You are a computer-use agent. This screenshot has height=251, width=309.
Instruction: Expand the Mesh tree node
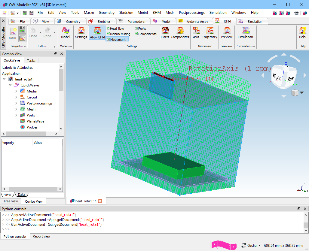pyautogui.click(x=16, y=109)
